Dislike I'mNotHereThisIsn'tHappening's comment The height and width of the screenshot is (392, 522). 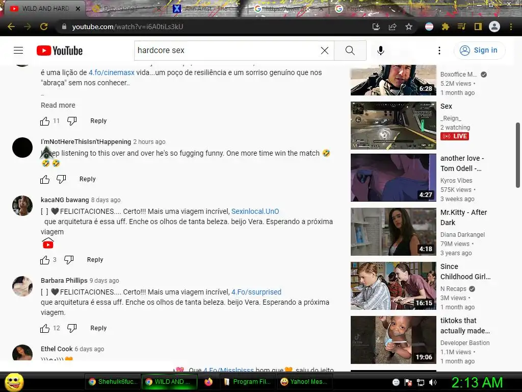(61, 179)
